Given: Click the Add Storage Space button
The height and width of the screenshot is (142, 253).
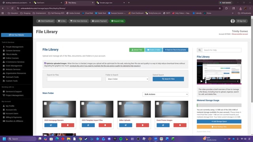Looking at the screenshot, I should tap(219, 121).
